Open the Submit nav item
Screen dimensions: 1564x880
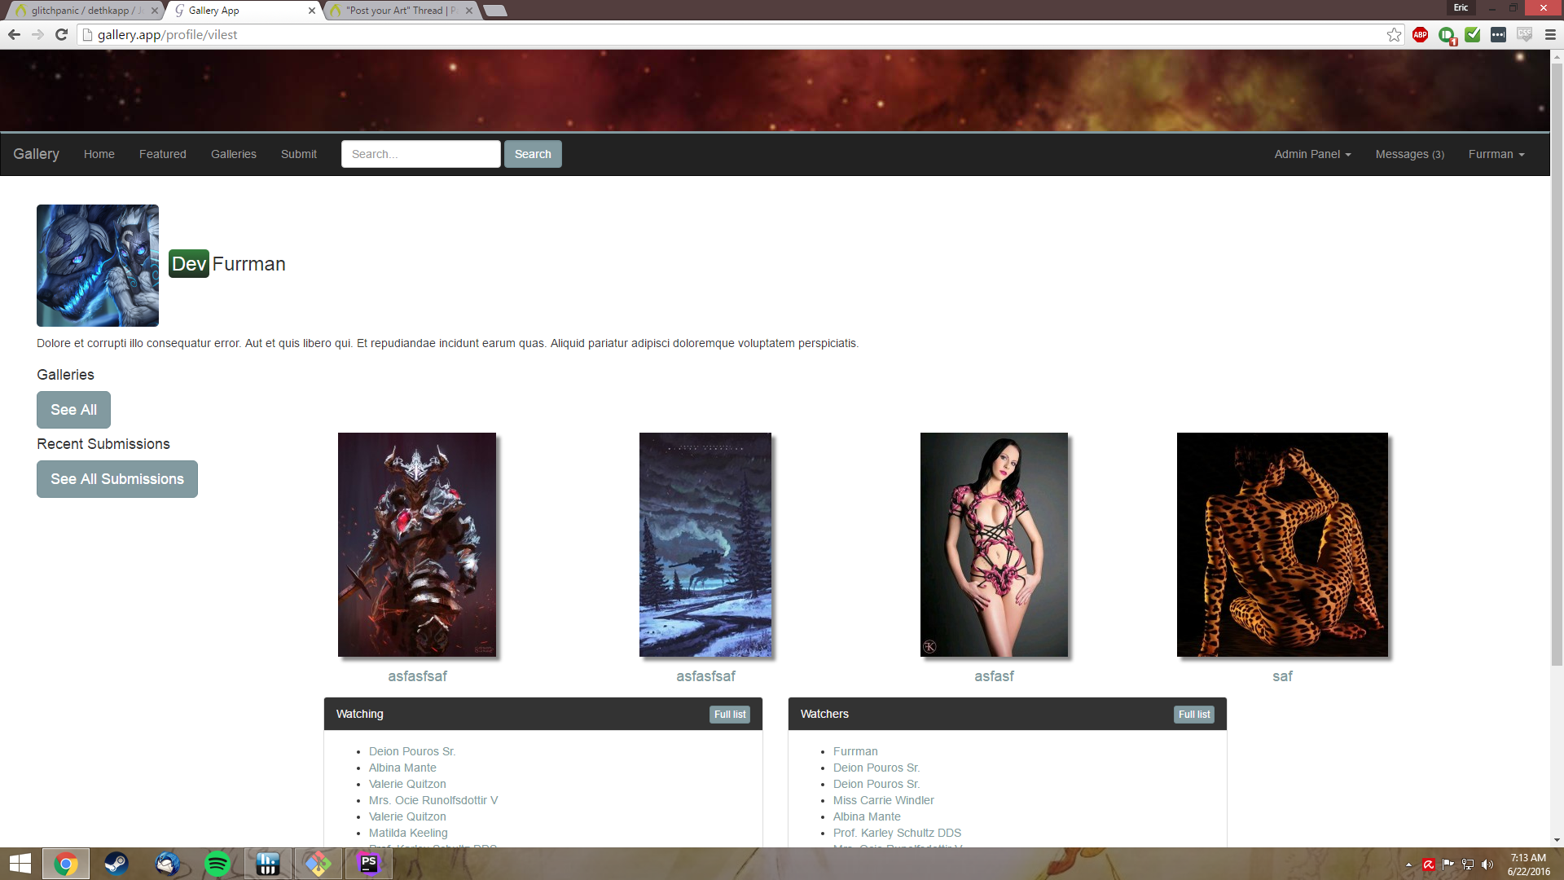(x=299, y=154)
